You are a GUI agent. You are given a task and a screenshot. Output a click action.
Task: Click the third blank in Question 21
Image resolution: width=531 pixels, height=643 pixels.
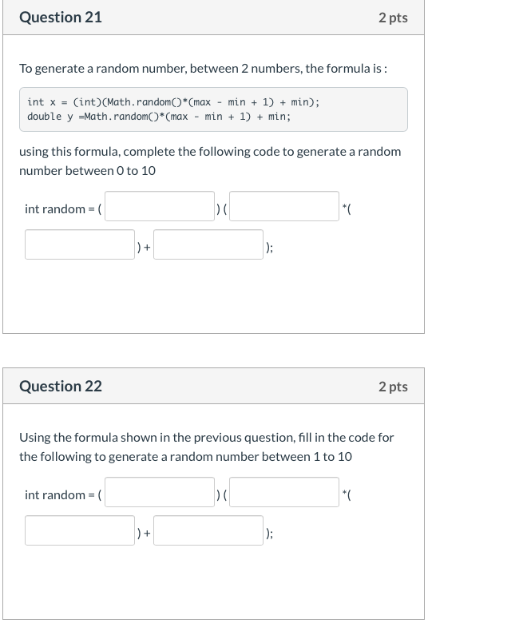[79, 244]
